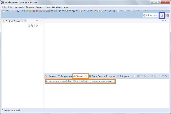Viewport: 171px width, 114px height.
Task: Launch Debug with the bug icon
Action: point(60,11)
